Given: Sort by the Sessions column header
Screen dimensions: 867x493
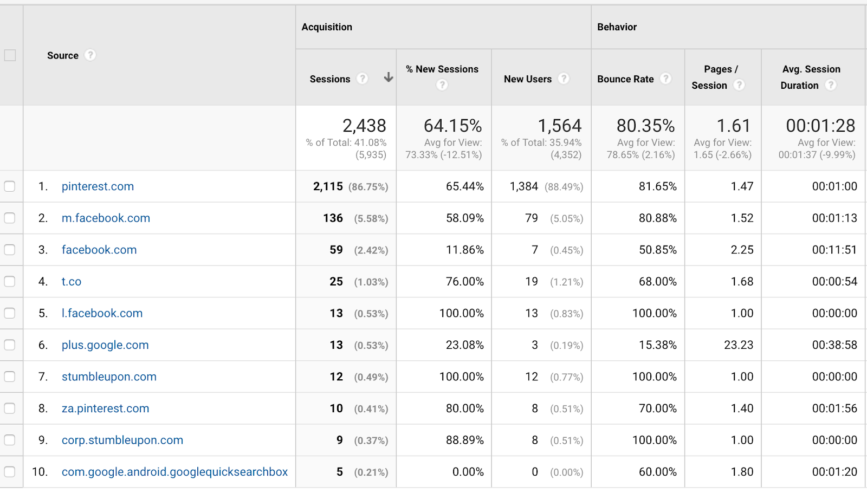Looking at the screenshot, I should point(330,79).
